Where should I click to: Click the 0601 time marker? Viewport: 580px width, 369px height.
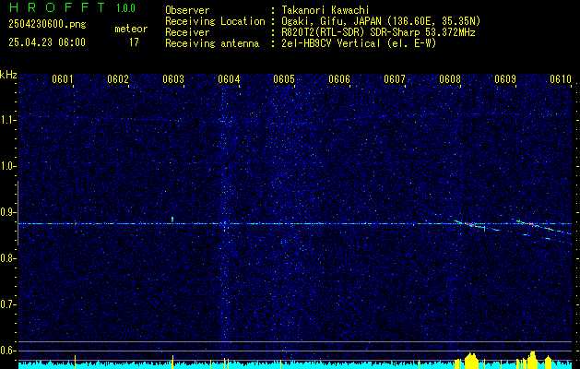coord(62,79)
